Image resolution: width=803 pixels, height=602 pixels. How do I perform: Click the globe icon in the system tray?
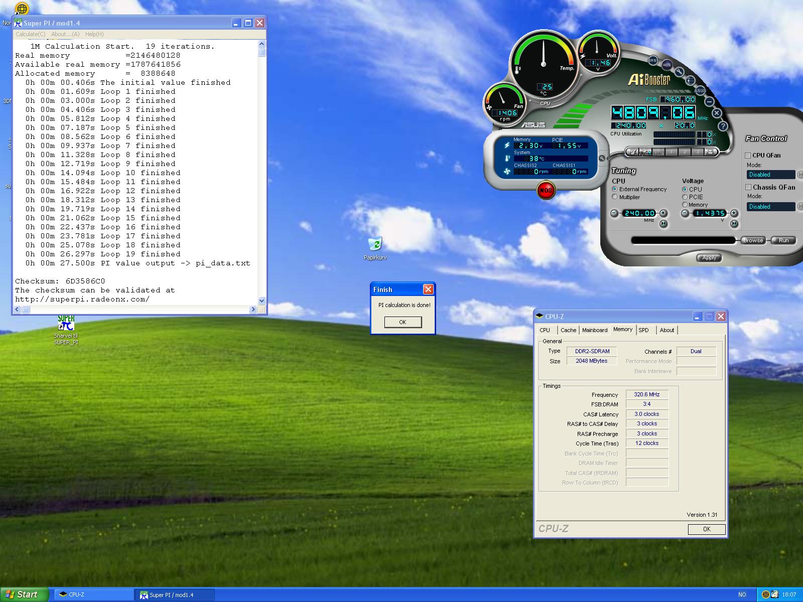[766, 594]
